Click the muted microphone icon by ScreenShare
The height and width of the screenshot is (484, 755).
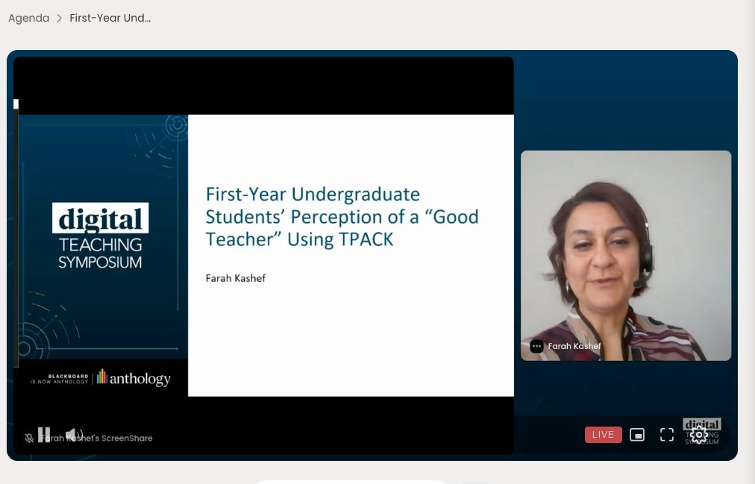click(29, 439)
